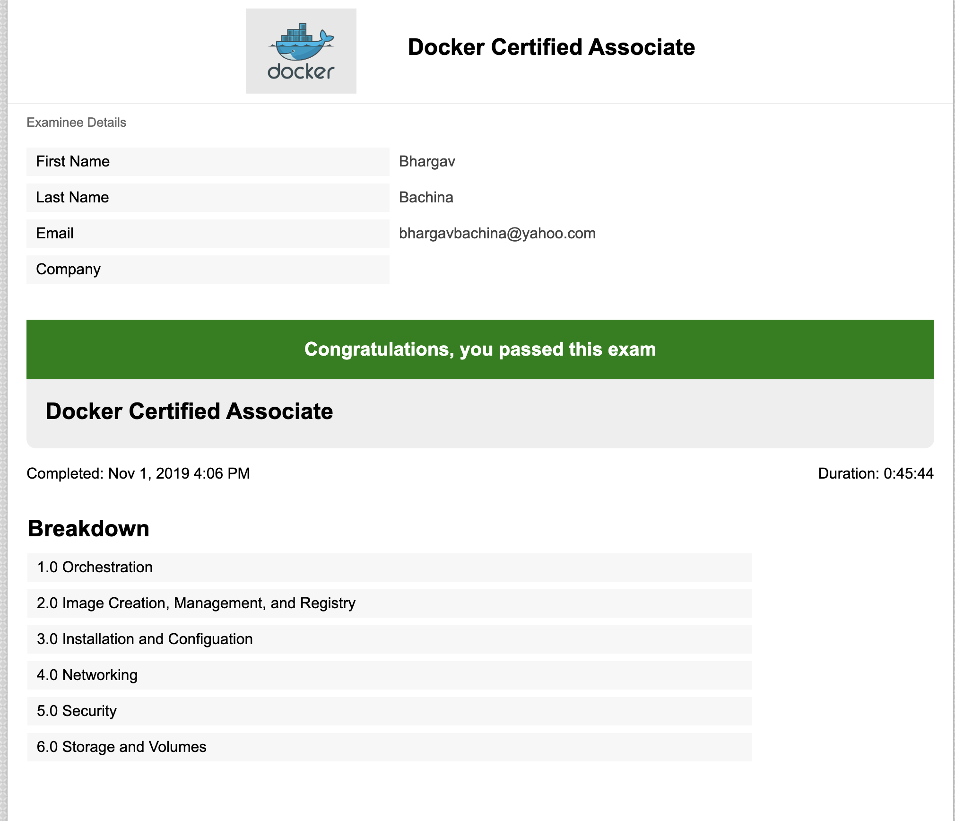Click the Docker whale logo
The image size is (955, 821).
(301, 51)
